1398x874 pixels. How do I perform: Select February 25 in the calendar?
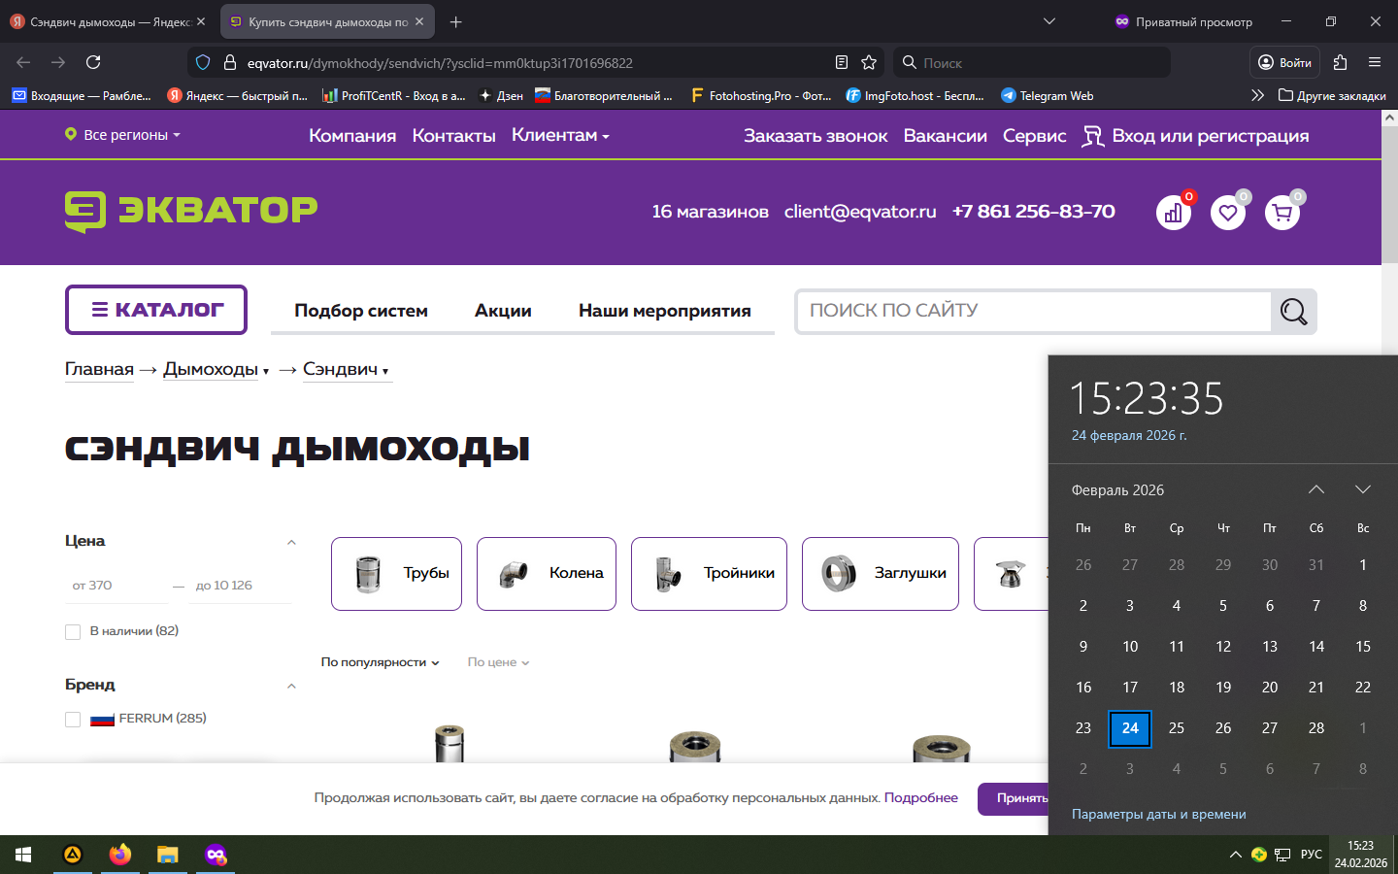pos(1177,728)
